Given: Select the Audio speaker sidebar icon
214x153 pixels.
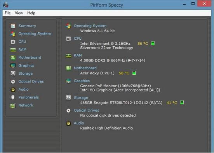Looking at the screenshot, I should 13,90.
